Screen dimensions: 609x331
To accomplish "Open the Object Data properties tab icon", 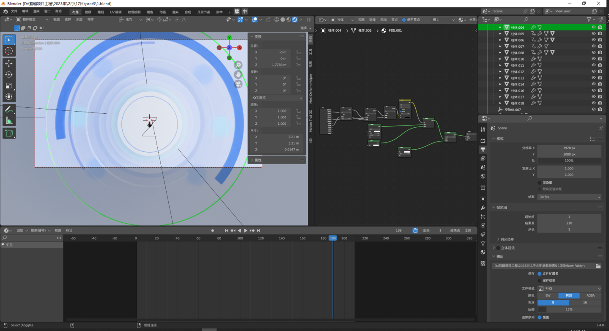I will coord(483,243).
